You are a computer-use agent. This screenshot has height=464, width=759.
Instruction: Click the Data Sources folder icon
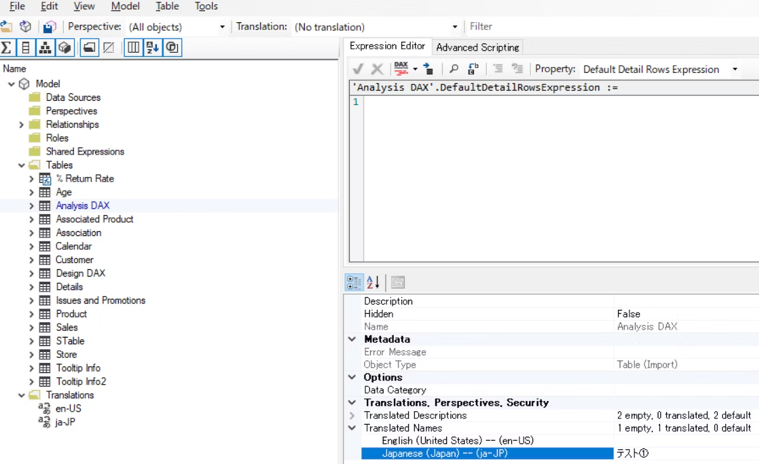(35, 98)
